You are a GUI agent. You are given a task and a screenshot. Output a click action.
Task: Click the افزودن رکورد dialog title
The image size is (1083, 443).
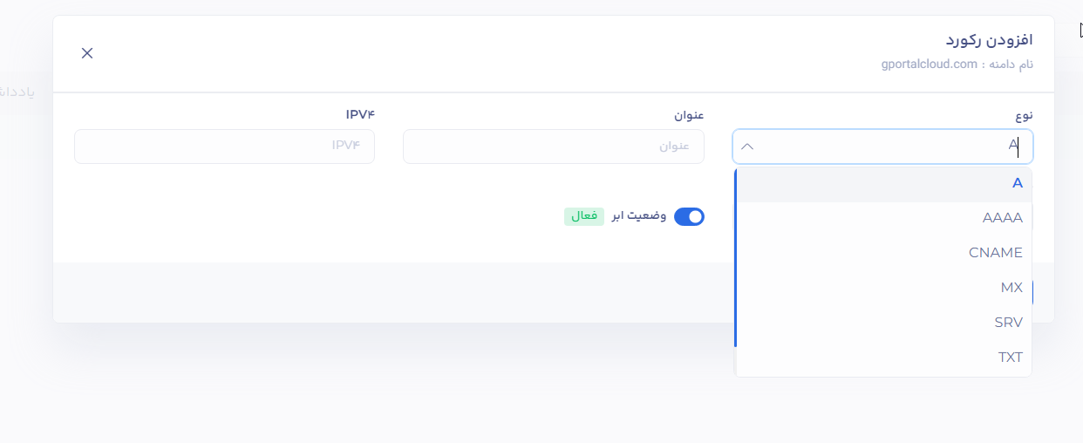coord(990,41)
